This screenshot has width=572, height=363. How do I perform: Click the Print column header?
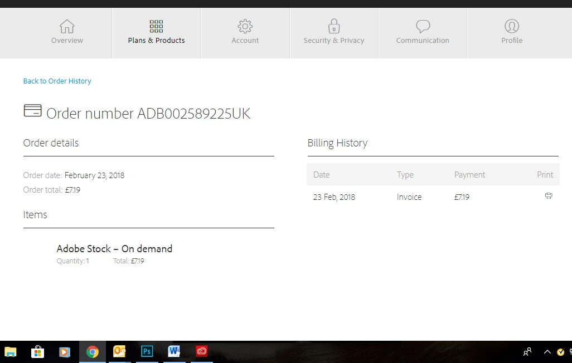click(x=545, y=175)
